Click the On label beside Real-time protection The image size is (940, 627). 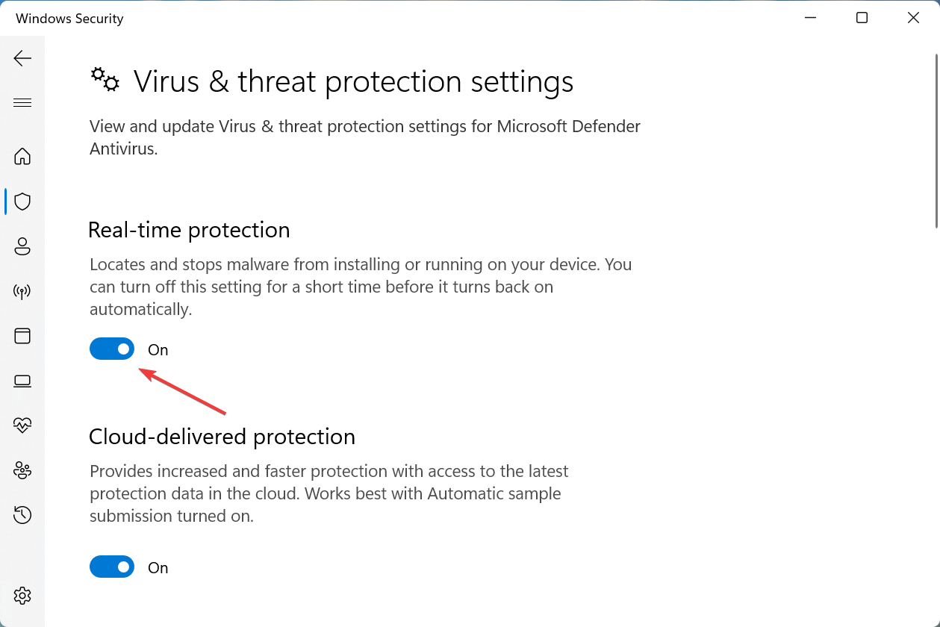coord(158,349)
